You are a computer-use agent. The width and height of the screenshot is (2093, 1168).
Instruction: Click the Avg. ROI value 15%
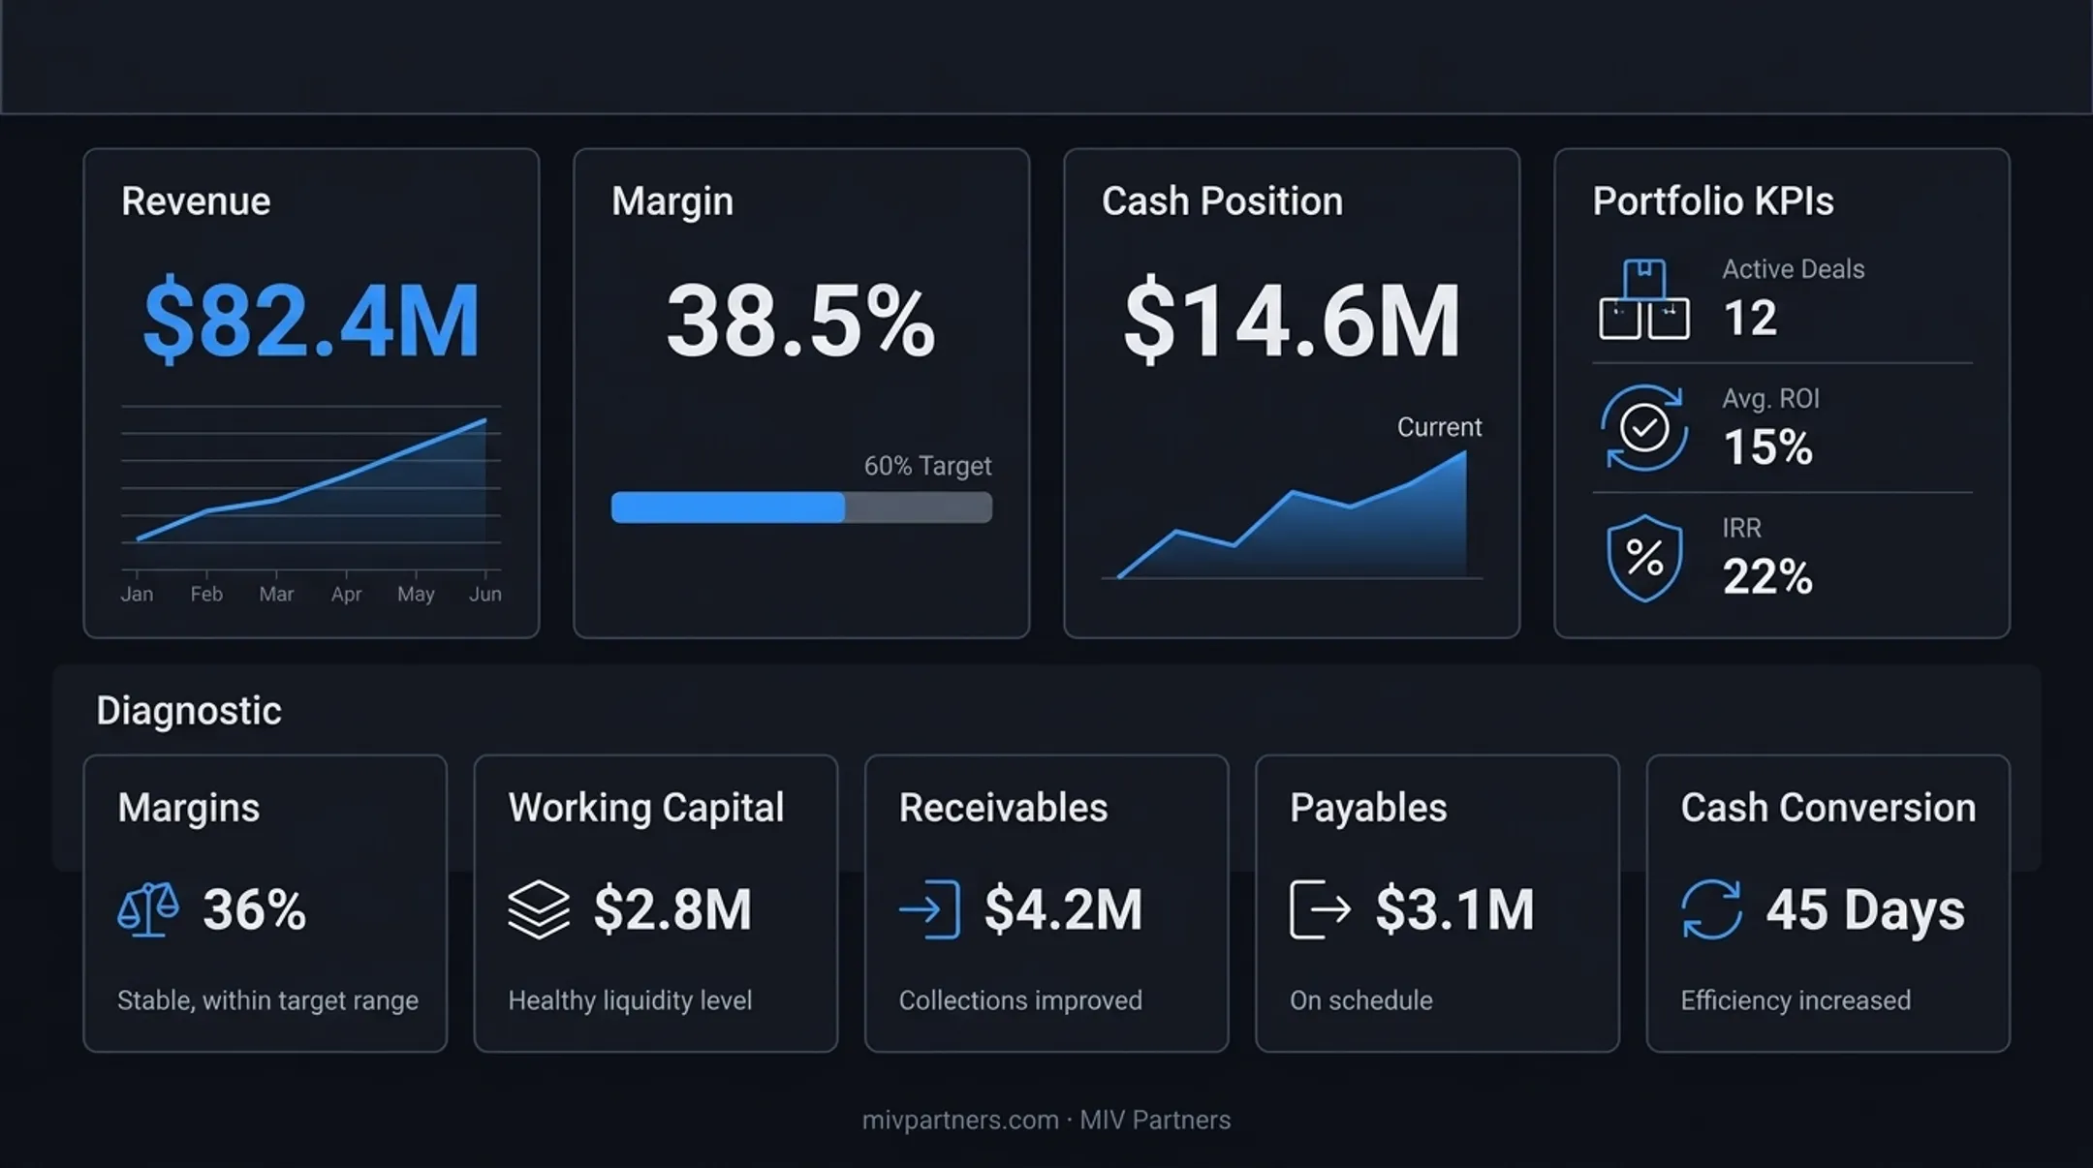[x=1767, y=446]
